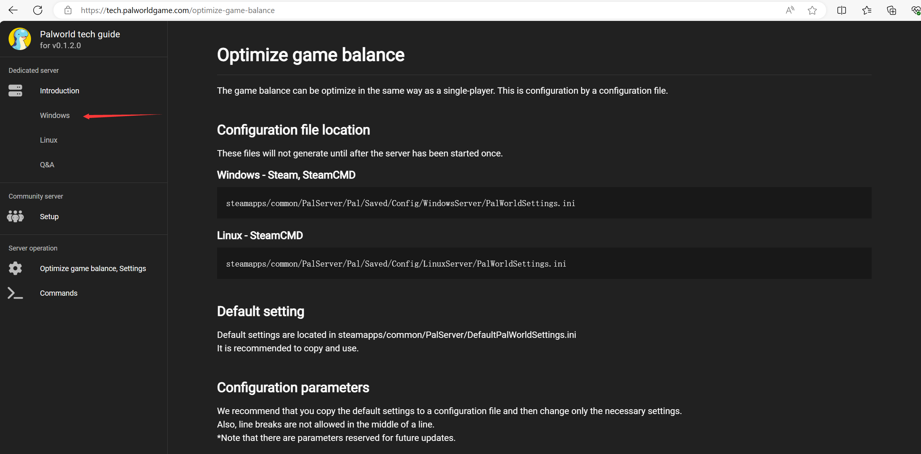
Task: Reload the page with refresh icon
Action: click(x=38, y=10)
